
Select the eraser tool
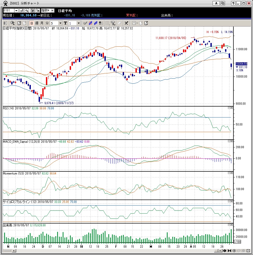tap(120, 23)
